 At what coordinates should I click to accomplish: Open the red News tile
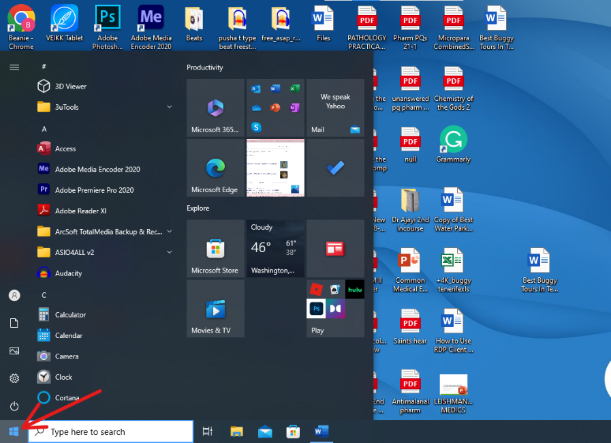click(x=336, y=248)
